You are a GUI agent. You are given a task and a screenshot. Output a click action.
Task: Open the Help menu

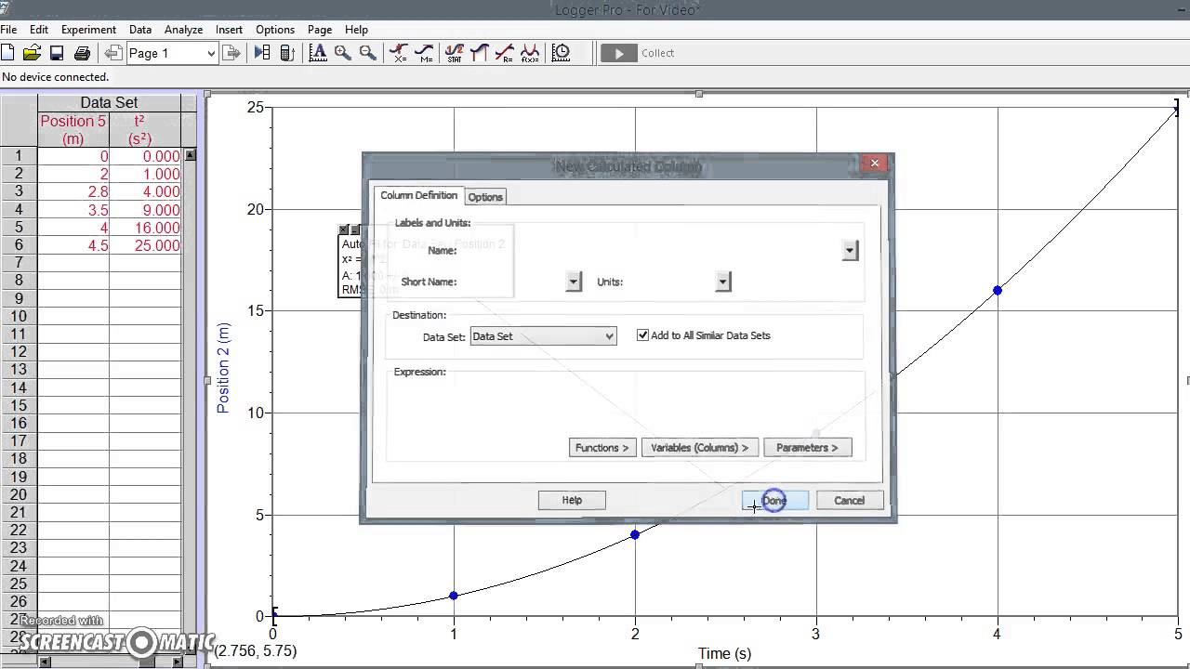coord(356,30)
